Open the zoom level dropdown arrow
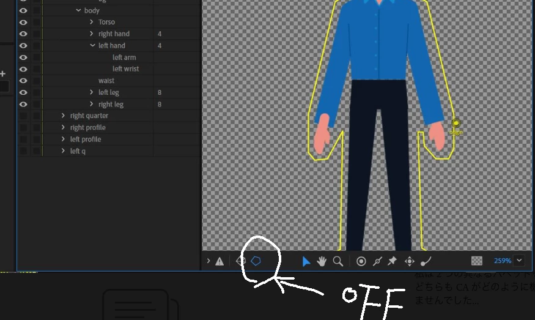This screenshot has height=320, width=535. [519, 261]
